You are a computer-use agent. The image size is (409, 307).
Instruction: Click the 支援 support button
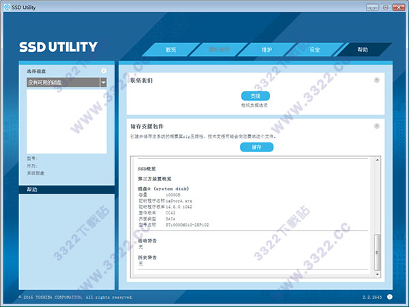pyautogui.click(x=256, y=96)
